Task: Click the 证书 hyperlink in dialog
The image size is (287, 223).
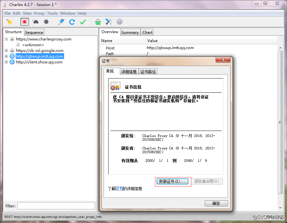Action: tap(119, 189)
